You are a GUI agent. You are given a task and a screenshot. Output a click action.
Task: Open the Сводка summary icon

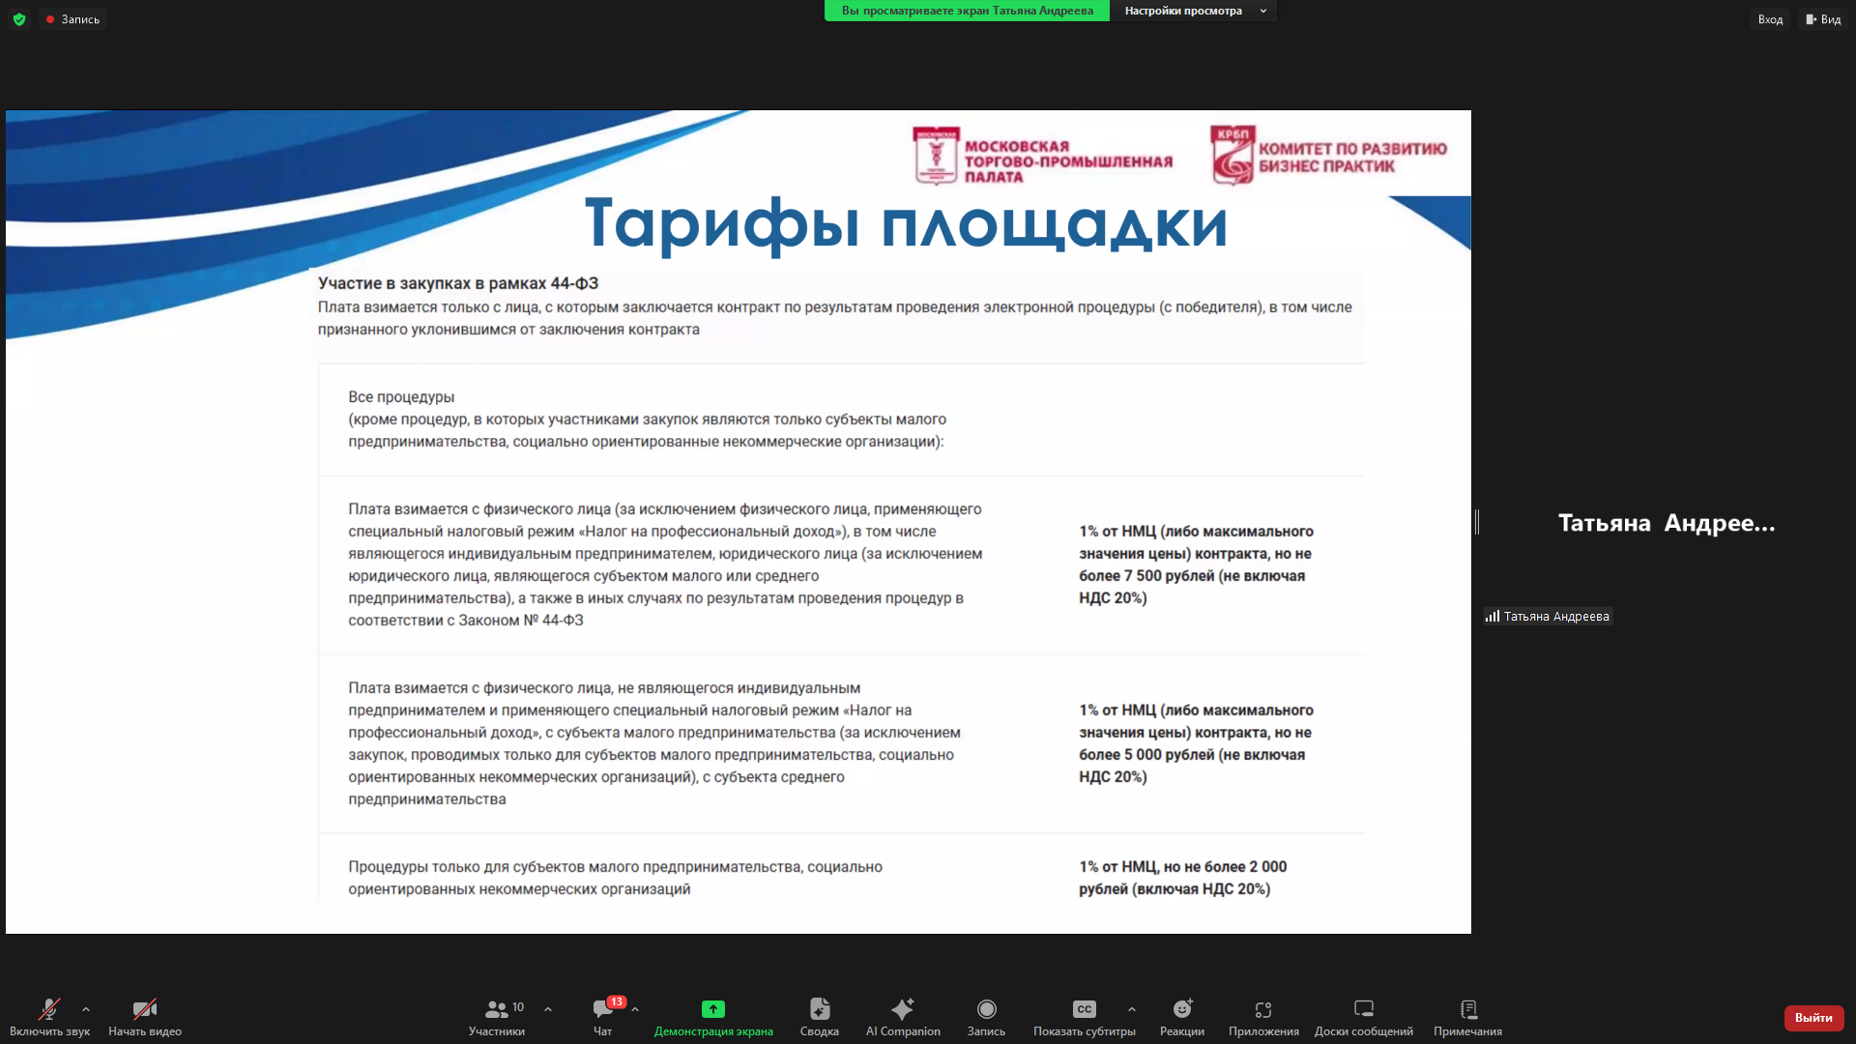point(819,1016)
